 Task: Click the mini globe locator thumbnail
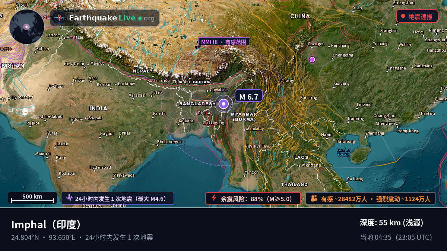pos(27,27)
